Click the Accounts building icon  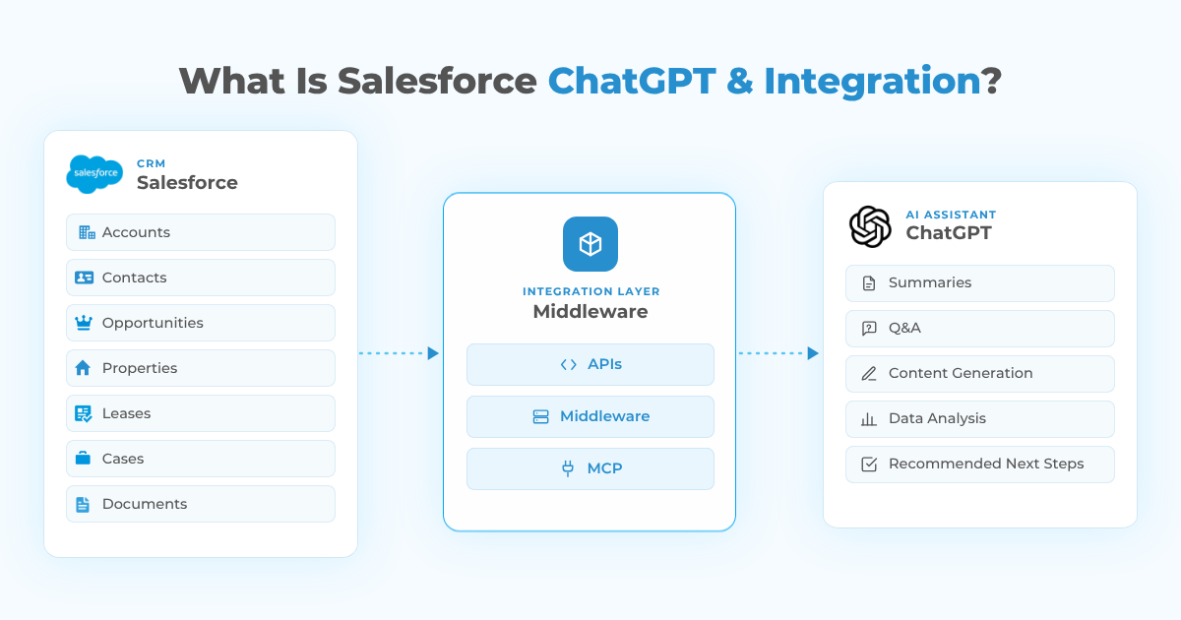tap(86, 232)
